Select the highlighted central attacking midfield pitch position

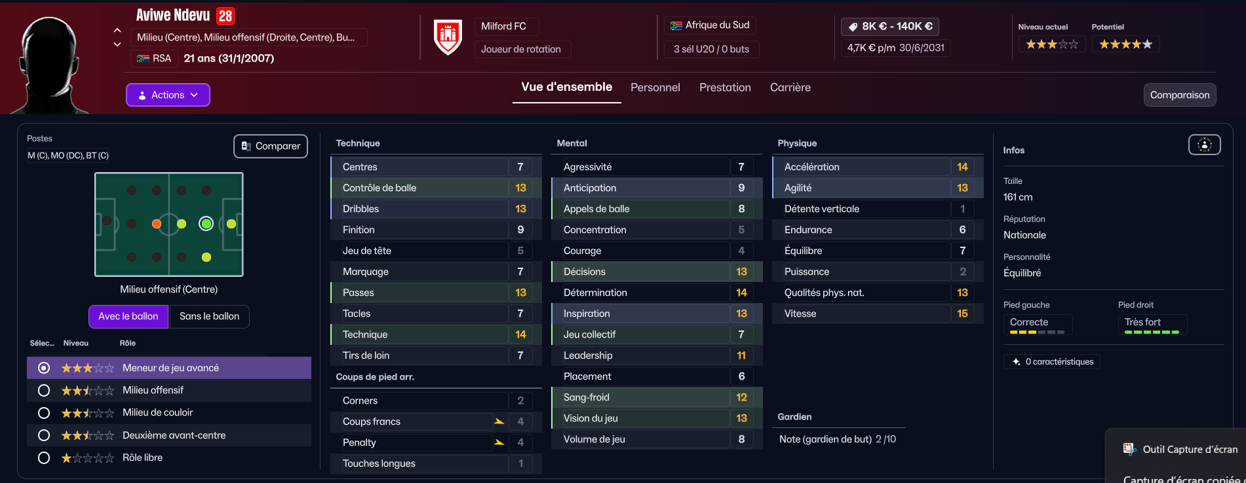pos(206,224)
